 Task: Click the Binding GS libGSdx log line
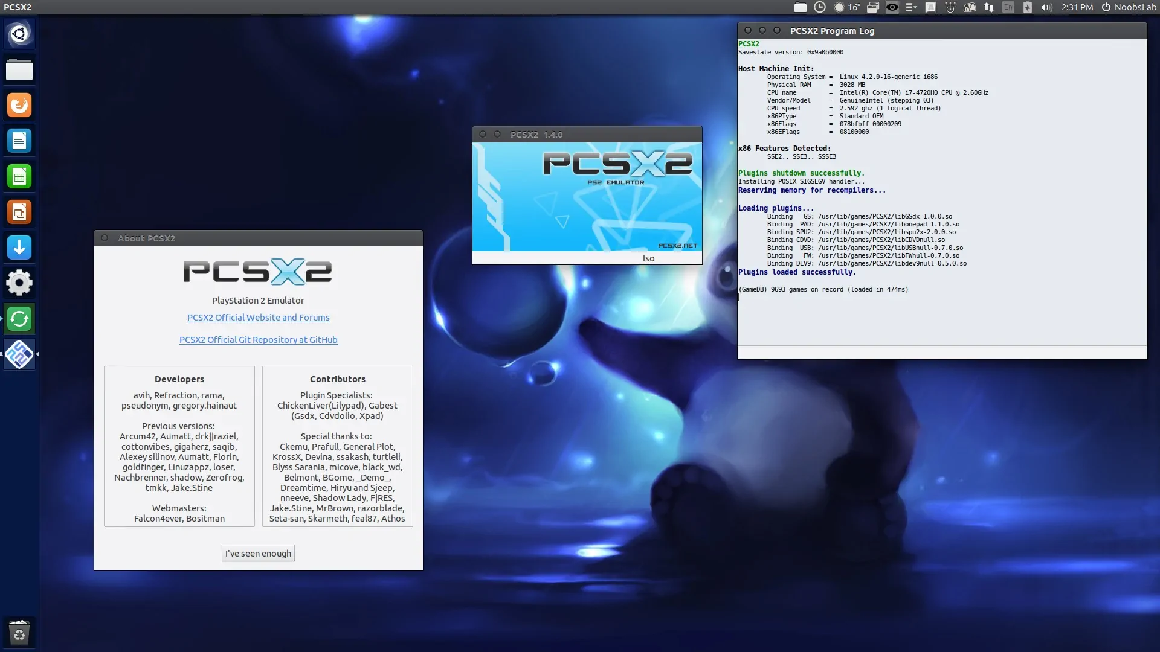[x=860, y=216]
